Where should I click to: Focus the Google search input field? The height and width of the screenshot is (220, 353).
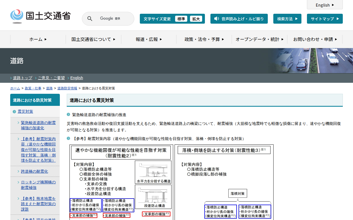click(110, 18)
